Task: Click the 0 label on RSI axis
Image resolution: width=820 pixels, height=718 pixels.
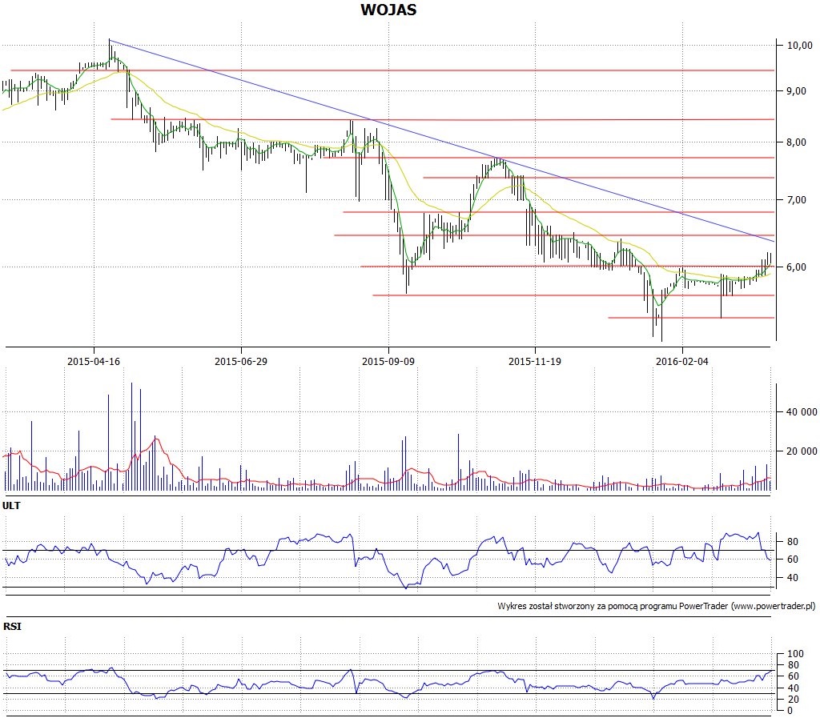Action: tap(790, 711)
